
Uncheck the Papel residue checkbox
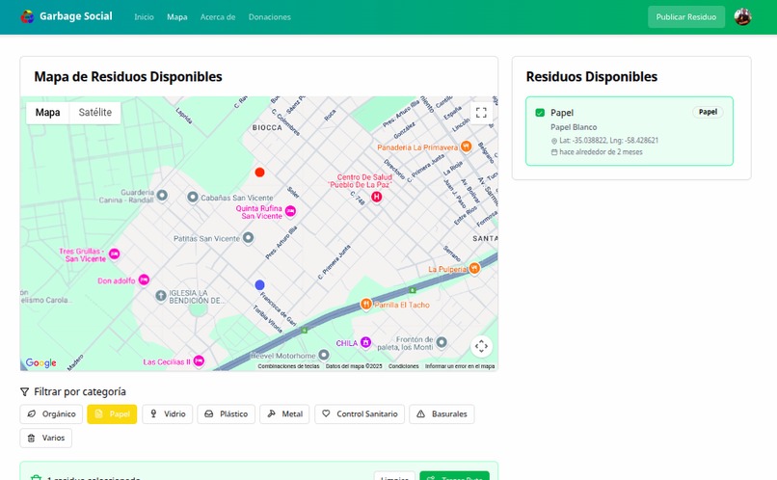[x=540, y=113]
